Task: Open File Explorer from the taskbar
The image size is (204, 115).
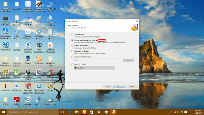Action: [77, 112]
